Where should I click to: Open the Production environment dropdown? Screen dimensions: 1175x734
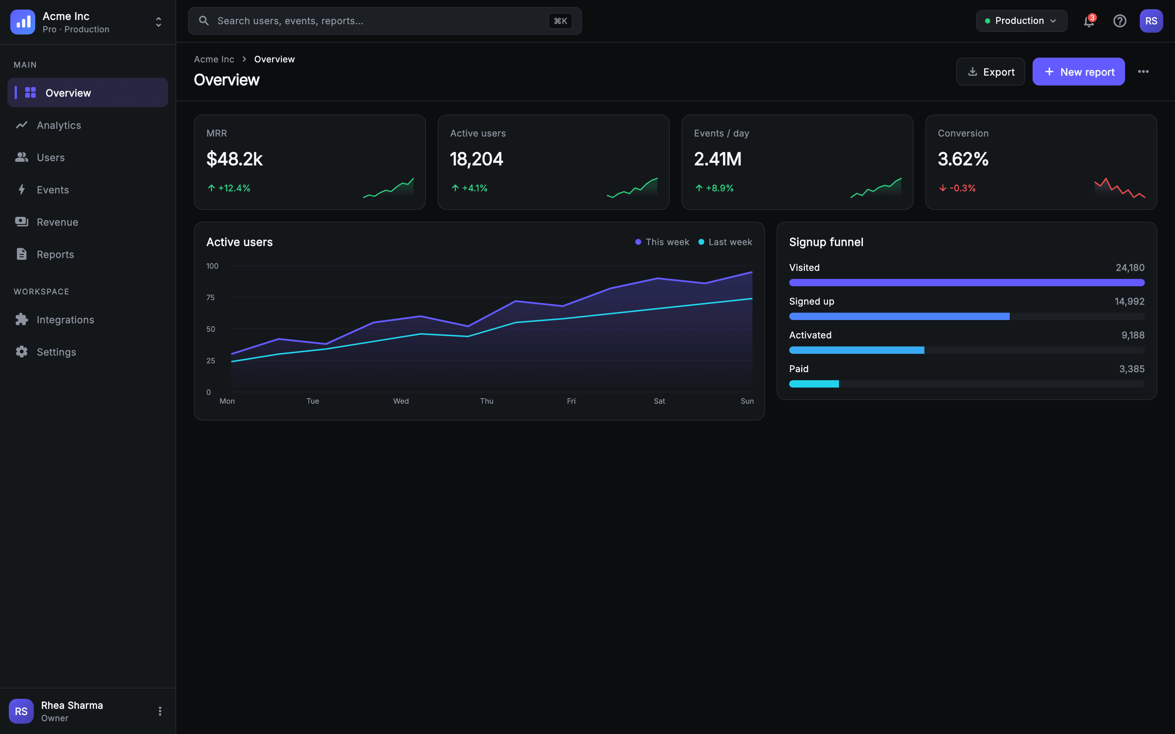tap(1022, 21)
